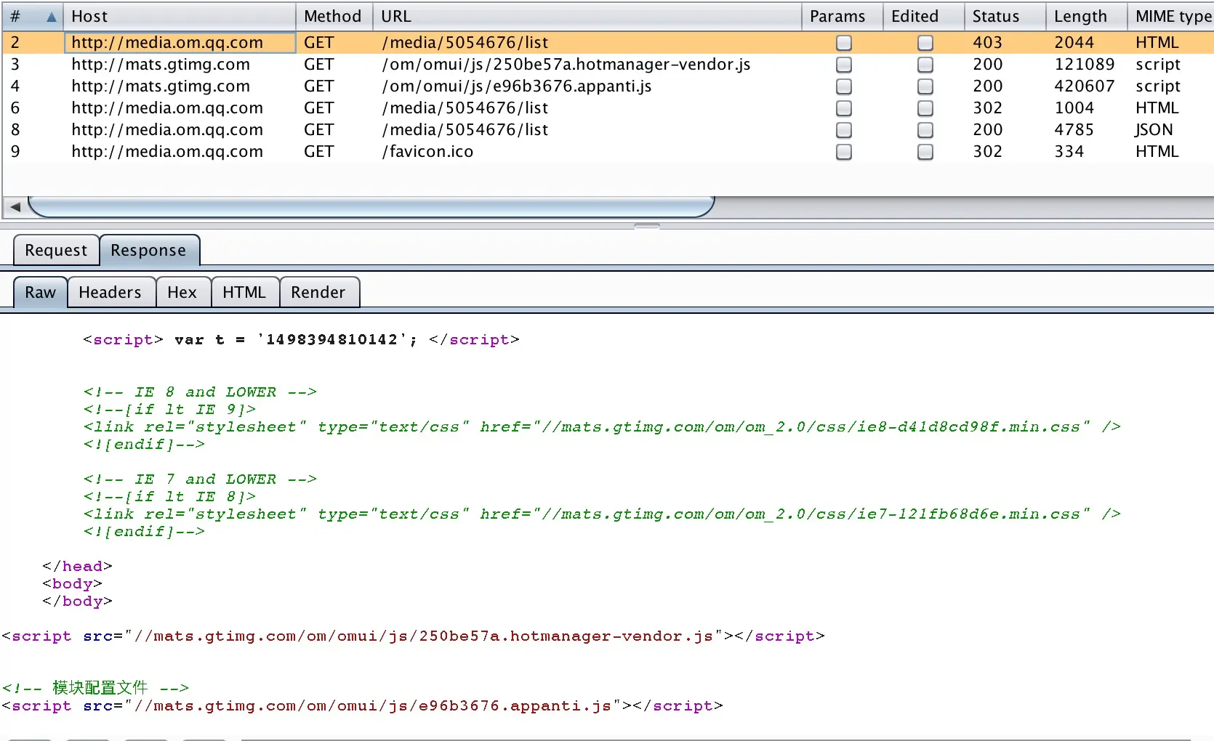The height and width of the screenshot is (741, 1214).
Task: Select host cell of request 2 media.om.qq.com
Action: [180, 43]
